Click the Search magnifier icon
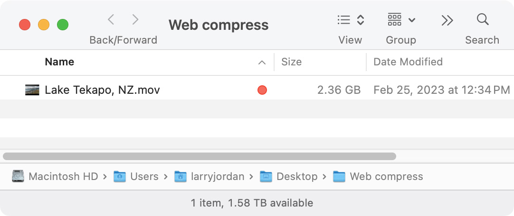Screen dimensions: 514x216 click(x=482, y=20)
